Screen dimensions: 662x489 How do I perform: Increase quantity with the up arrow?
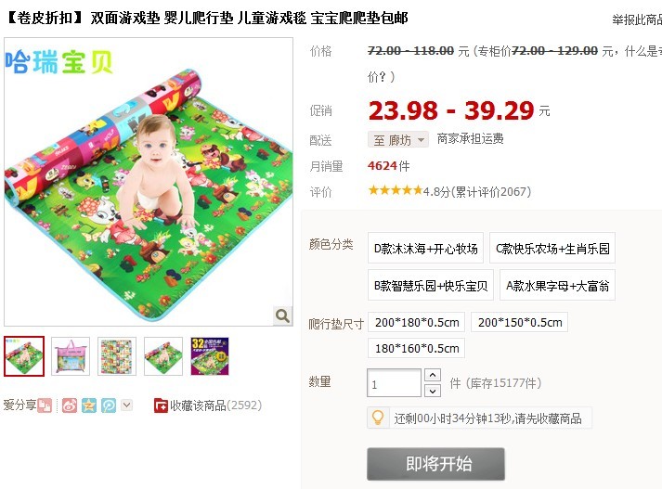click(433, 375)
